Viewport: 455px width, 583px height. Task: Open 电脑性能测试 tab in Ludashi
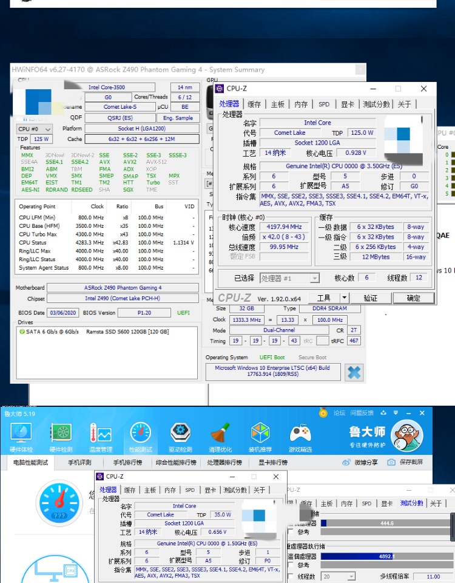coord(31,462)
